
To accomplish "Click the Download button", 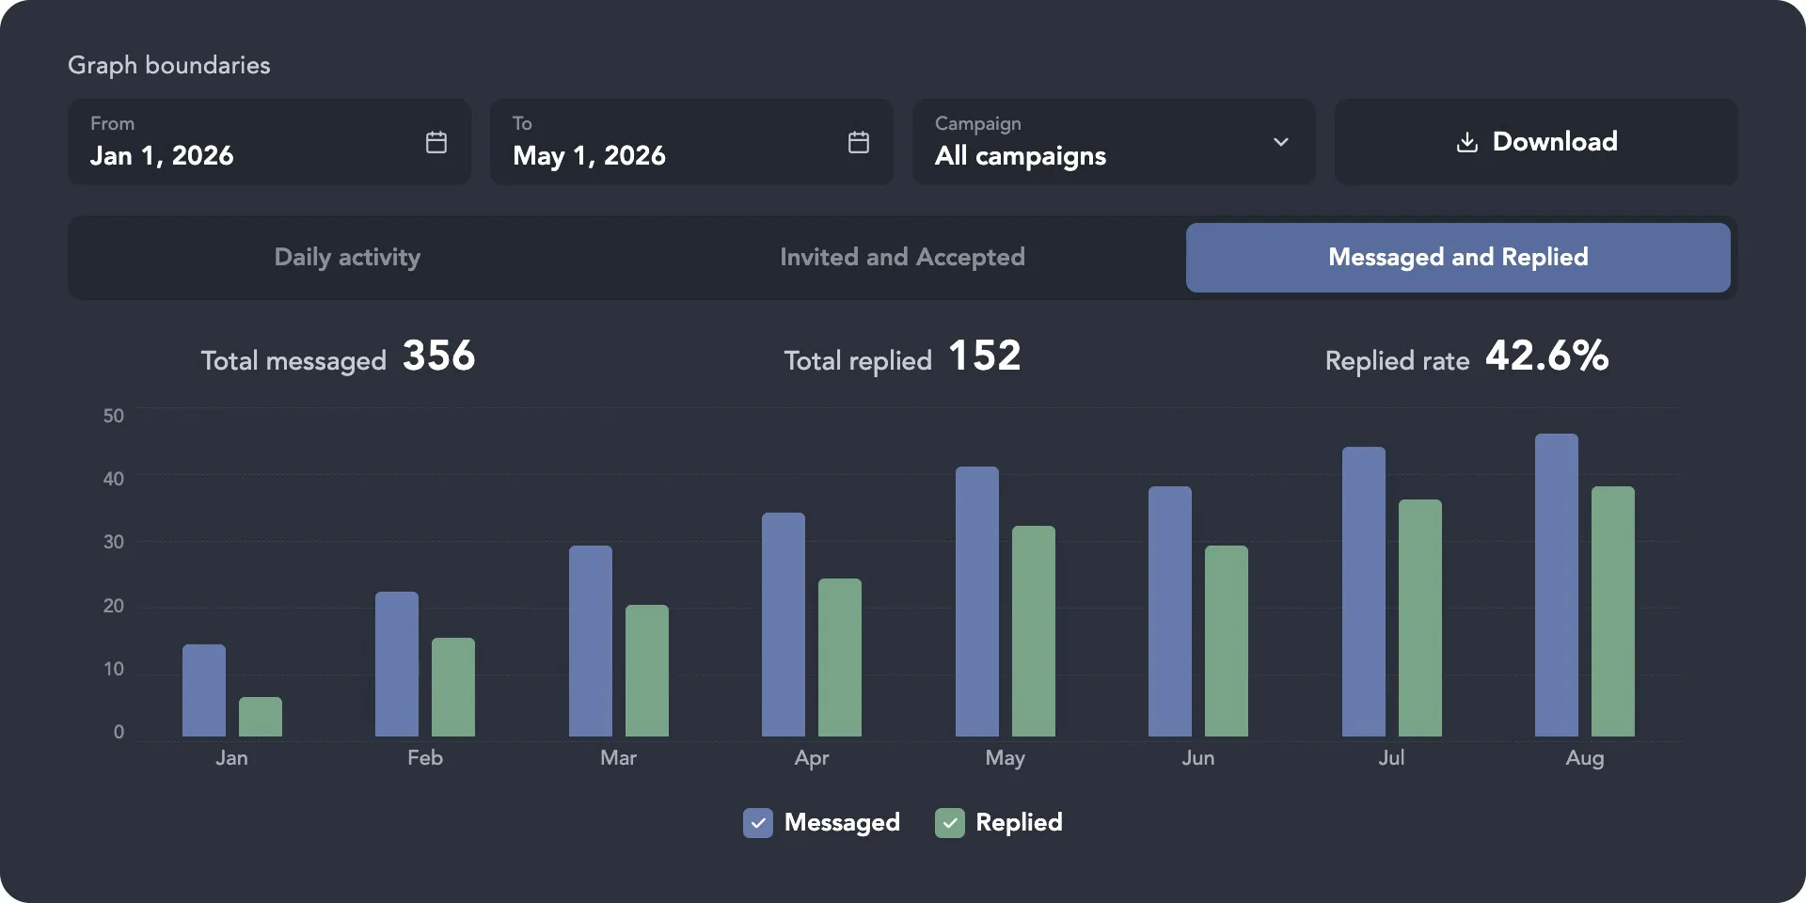I will pyautogui.click(x=1536, y=142).
